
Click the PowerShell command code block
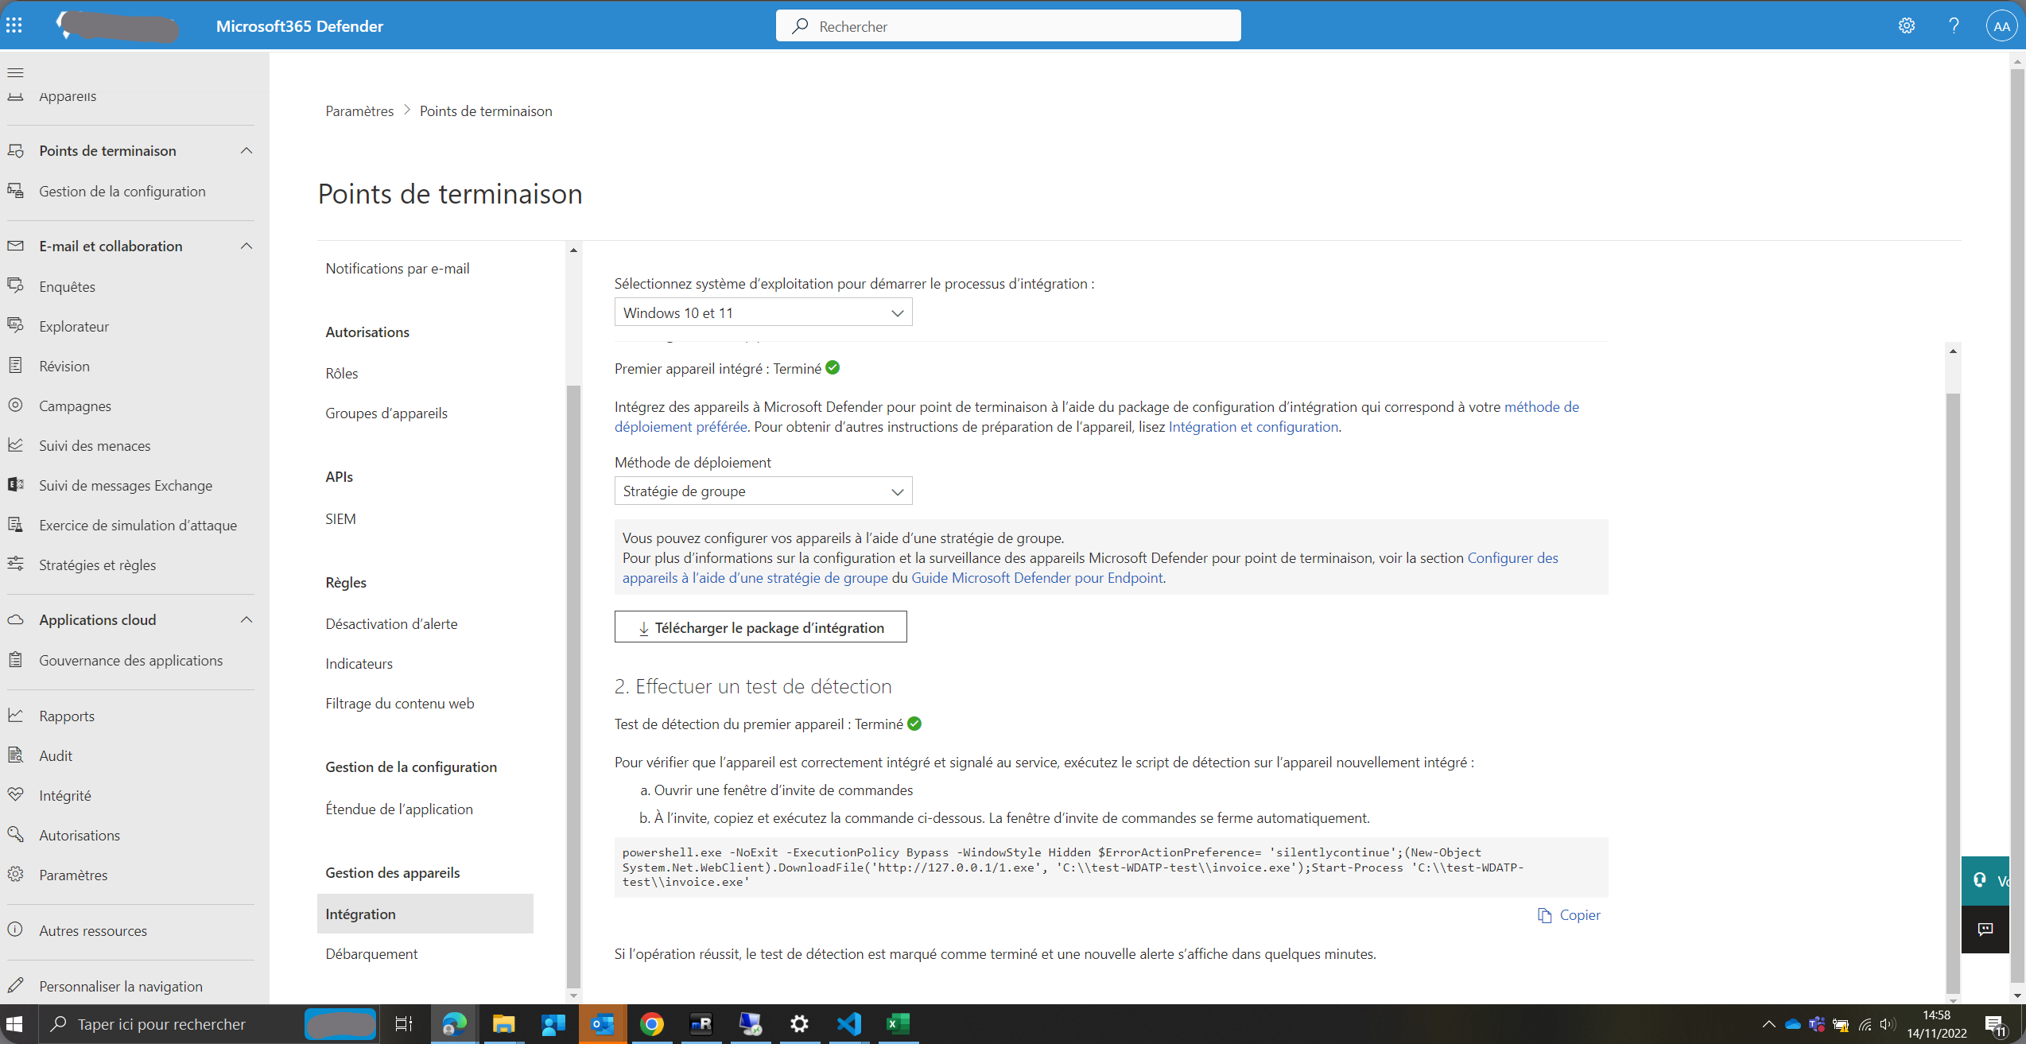pos(1112,867)
